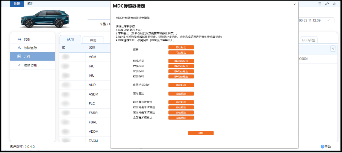This screenshot has height=153, width=342.
Task: Start 激光雷达 动态标定
Action: pos(181,93)
